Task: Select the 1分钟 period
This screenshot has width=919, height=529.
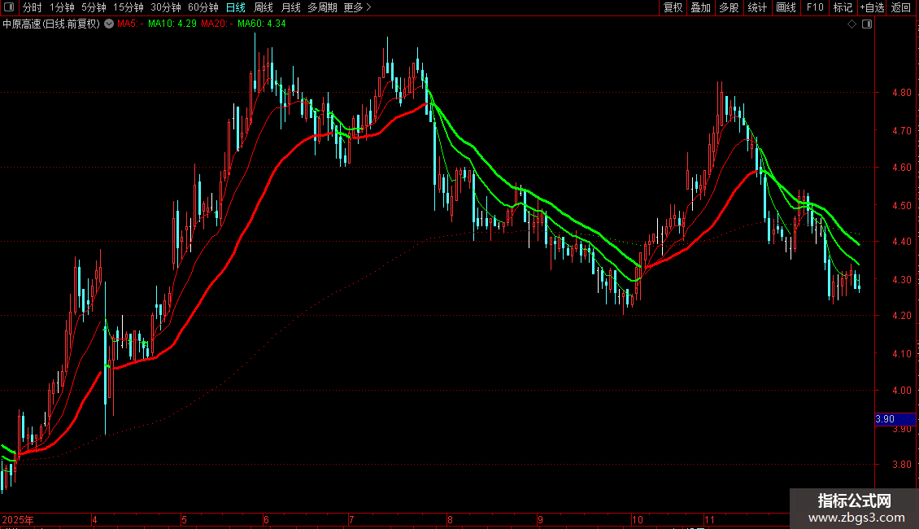Action: (x=62, y=7)
